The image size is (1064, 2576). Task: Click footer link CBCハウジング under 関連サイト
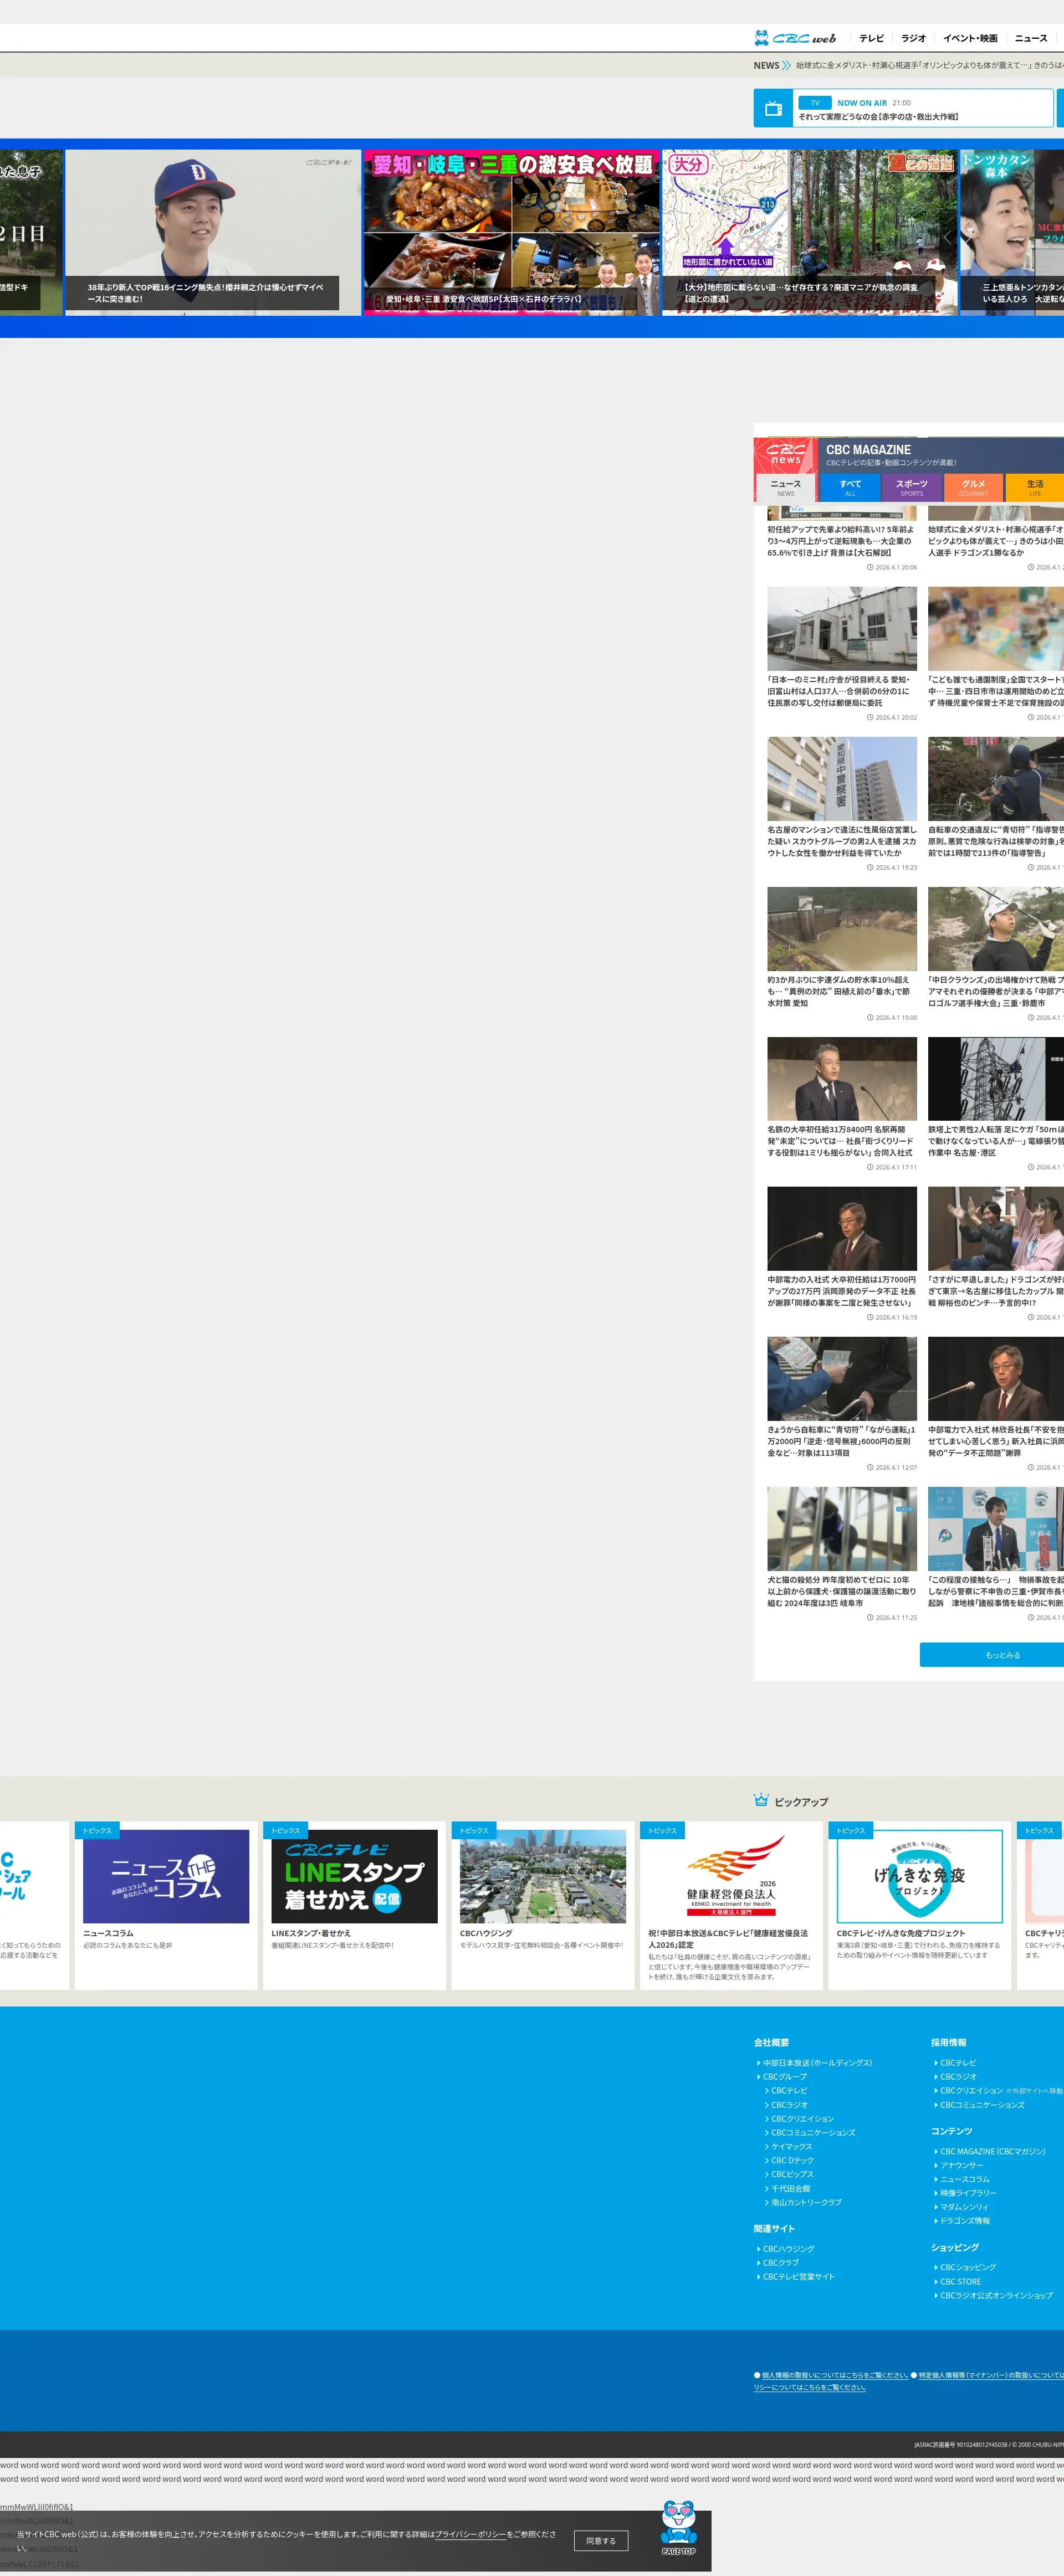click(788, 2249)
